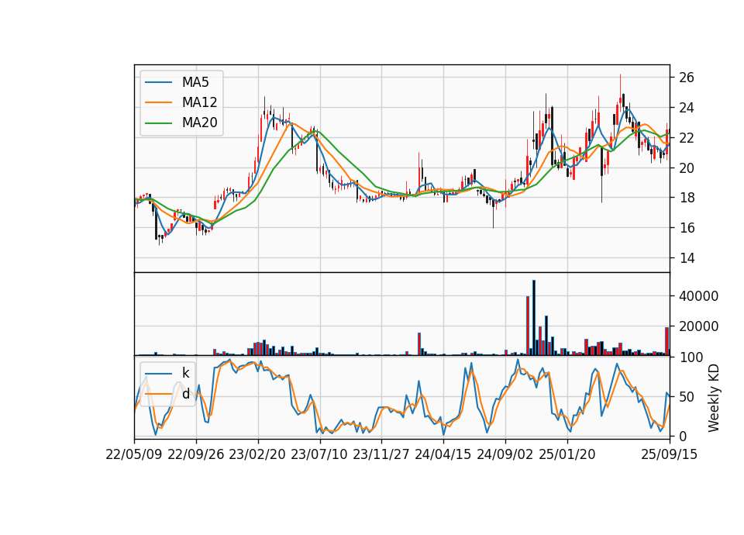
Task: Click the 23/11/27 date tick label
Action: coord(381,454)
